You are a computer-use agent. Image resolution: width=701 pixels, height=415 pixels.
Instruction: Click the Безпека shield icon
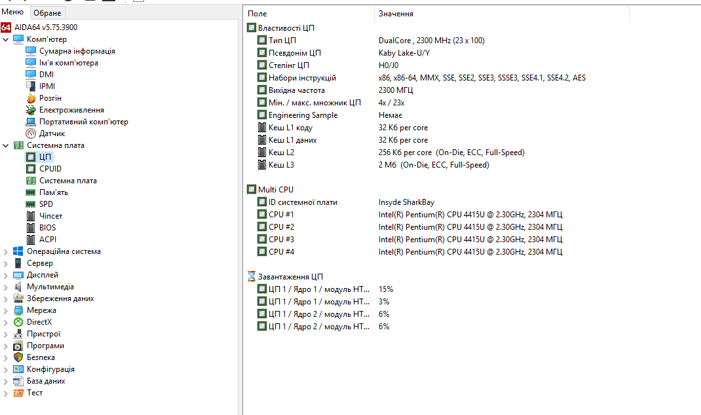(x=18, y=357)
